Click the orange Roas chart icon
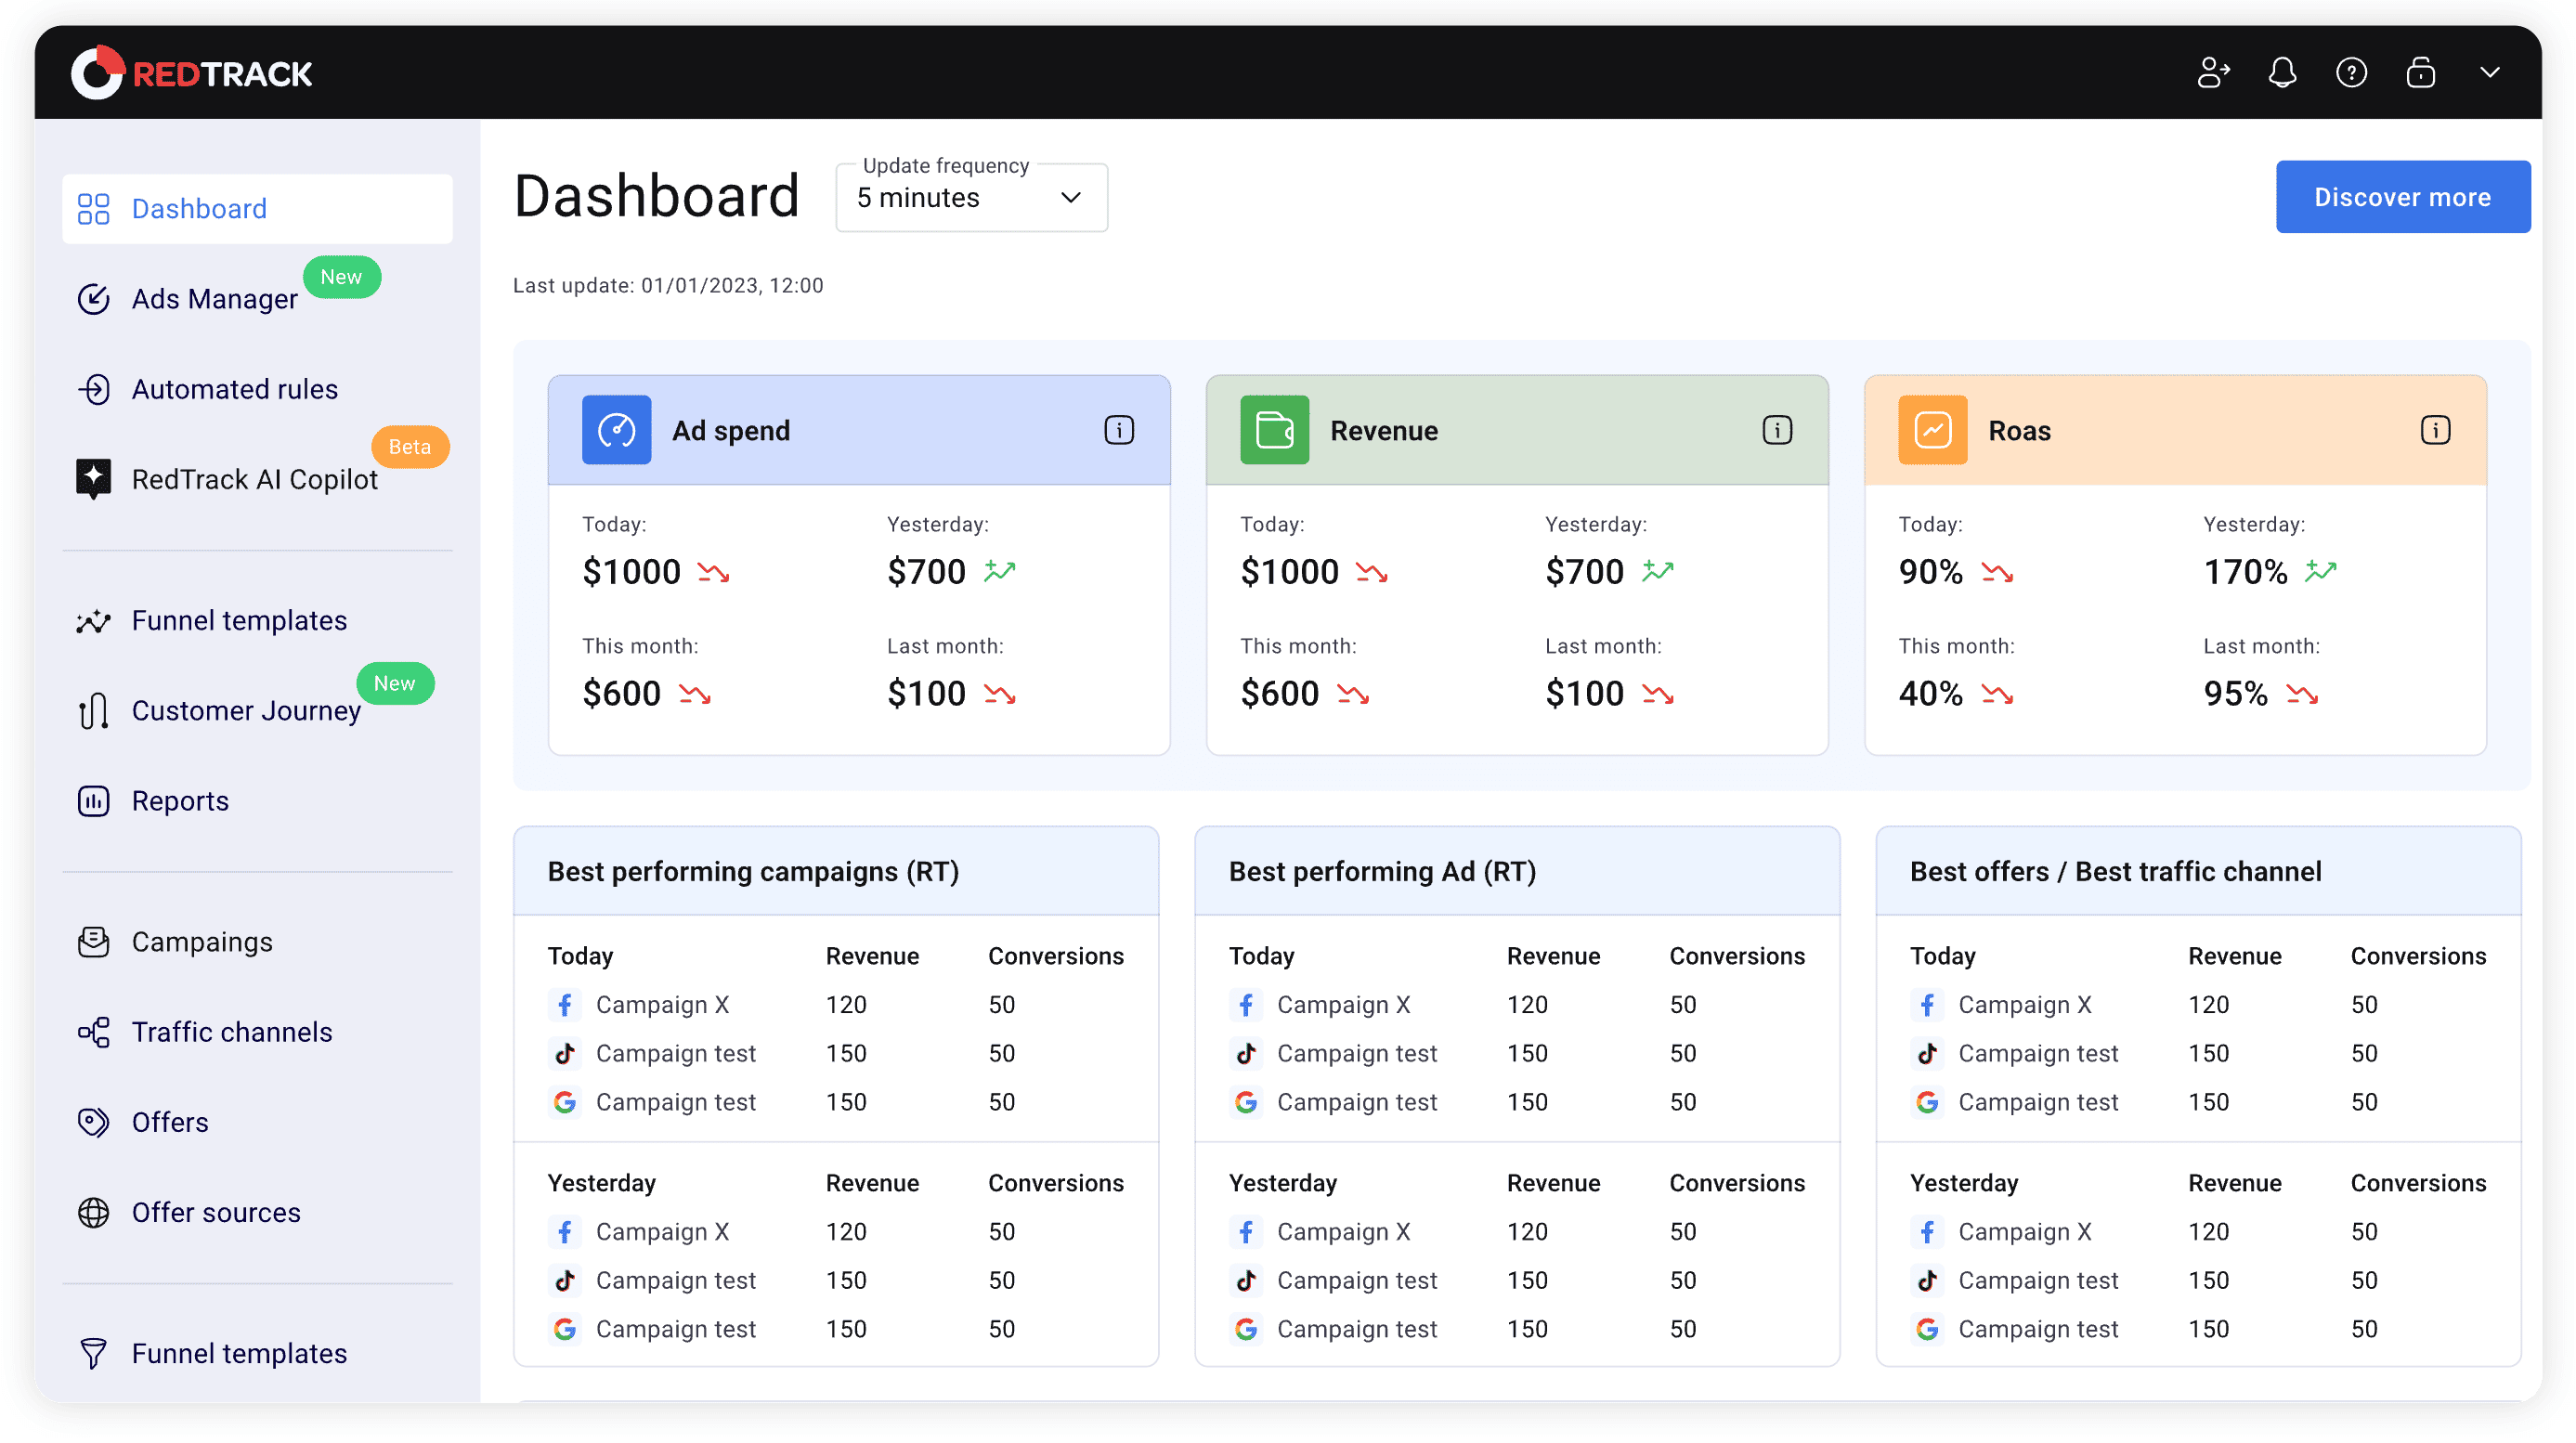2576x1443 pixels. coord(1932,430)
